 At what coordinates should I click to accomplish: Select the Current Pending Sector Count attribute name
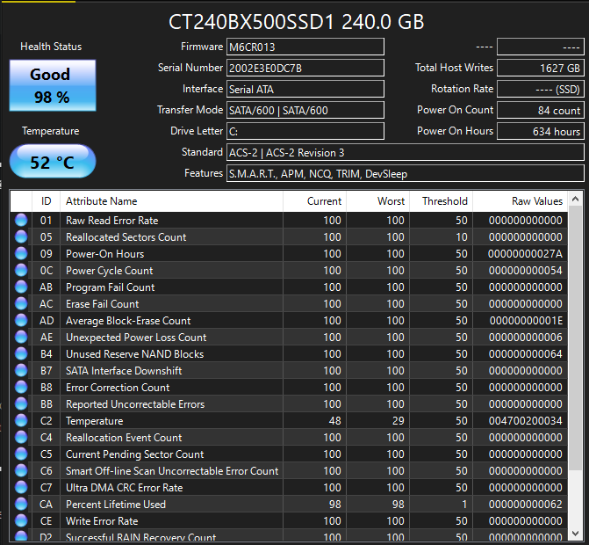[x=135, y=454]
